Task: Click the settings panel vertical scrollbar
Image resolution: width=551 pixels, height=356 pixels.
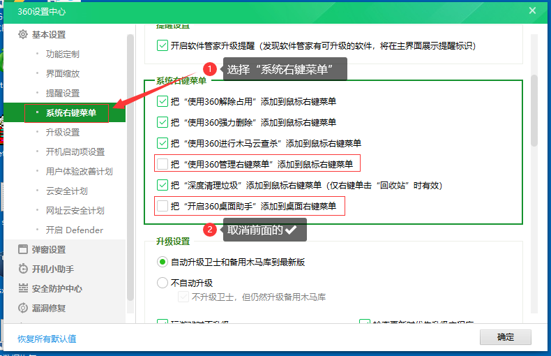Action: [x=534, y=110]
